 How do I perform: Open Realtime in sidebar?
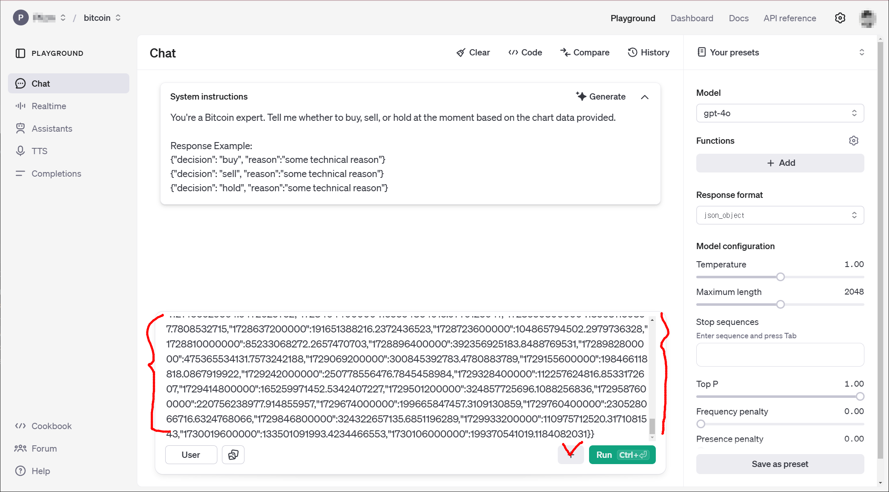(x=49, y=106)
